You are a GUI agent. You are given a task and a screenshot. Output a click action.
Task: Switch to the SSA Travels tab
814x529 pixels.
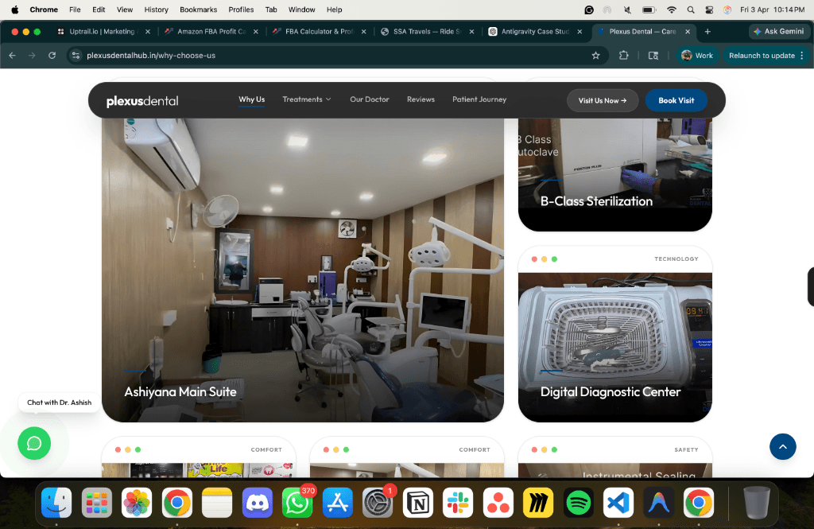(427, 32)
